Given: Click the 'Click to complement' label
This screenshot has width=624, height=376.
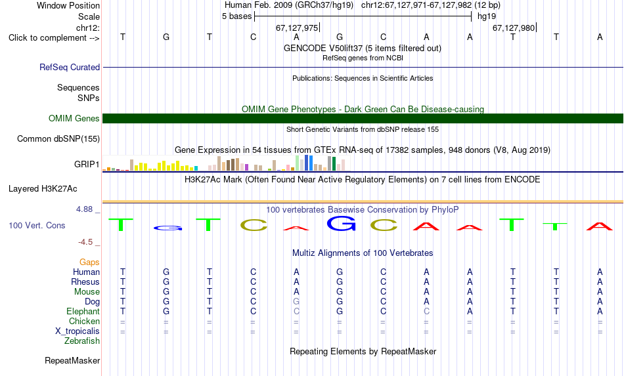Looking at the screenshot, I should (54, 38).
